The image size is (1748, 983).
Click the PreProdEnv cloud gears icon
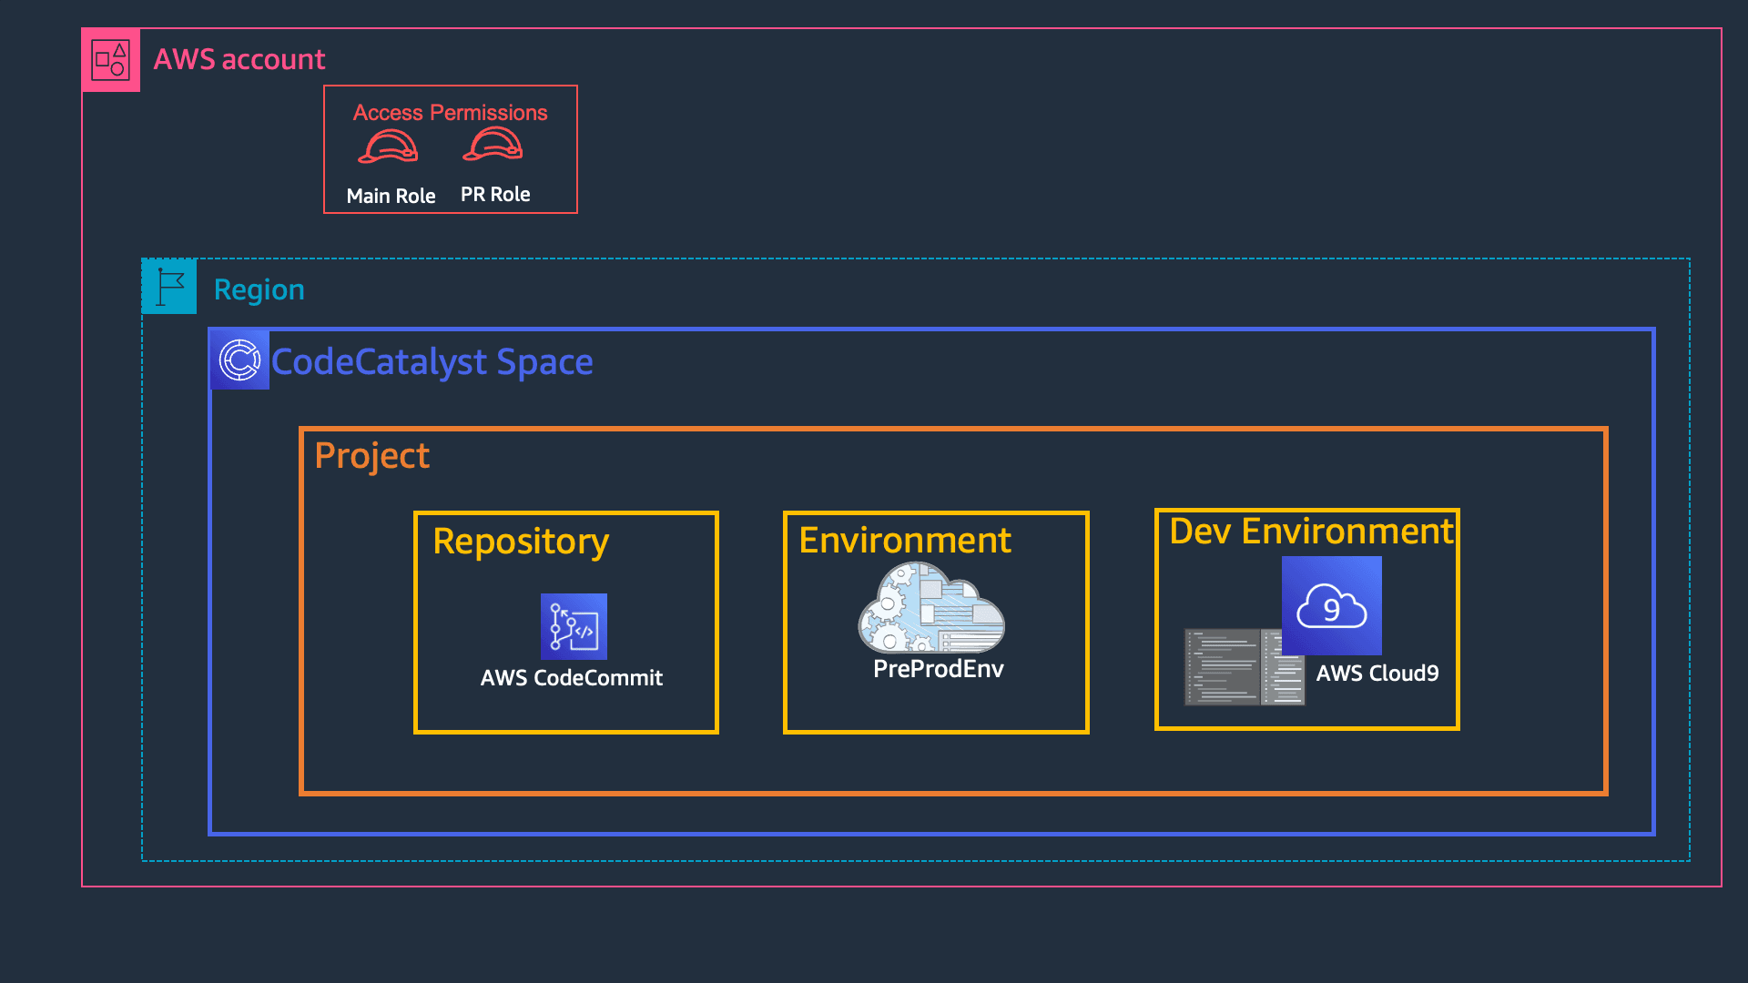click(931, 607)
